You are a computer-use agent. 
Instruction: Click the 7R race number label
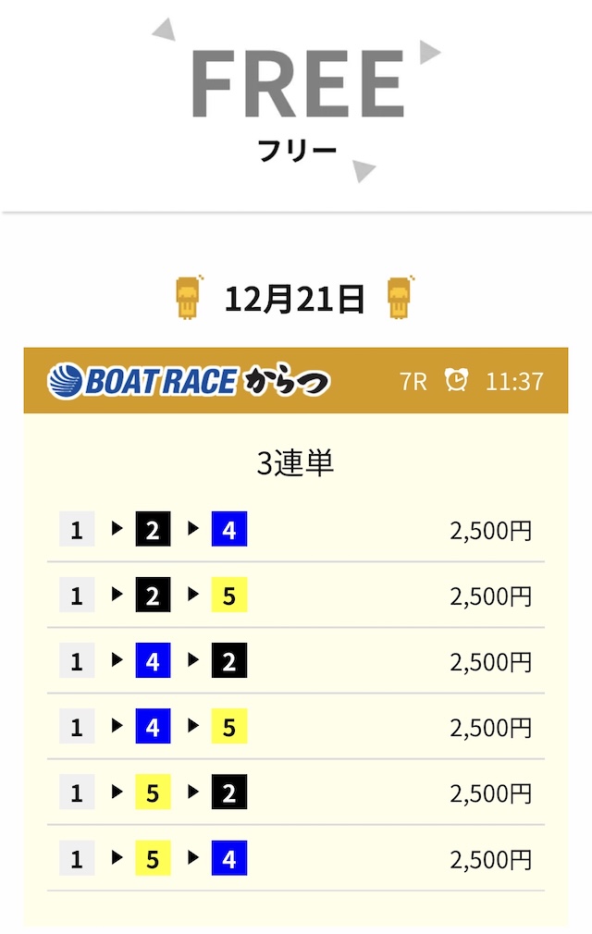point(413,381)
